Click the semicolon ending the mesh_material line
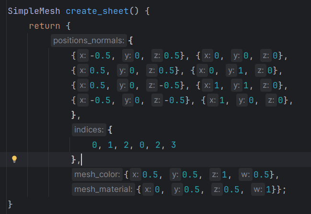This screenshot has height=214, width=311. (x=285, y=190)
